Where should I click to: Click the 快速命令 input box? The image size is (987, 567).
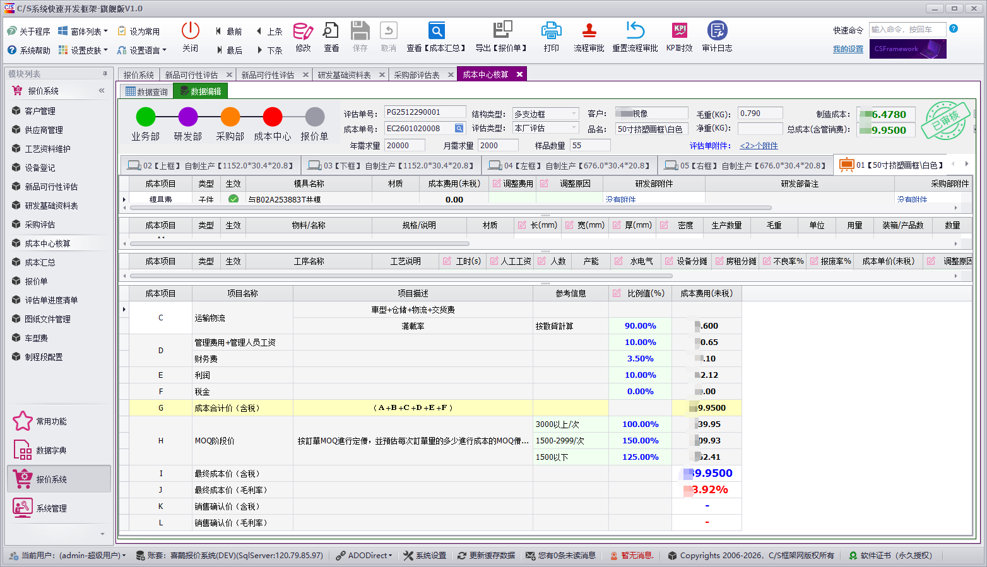907,29
